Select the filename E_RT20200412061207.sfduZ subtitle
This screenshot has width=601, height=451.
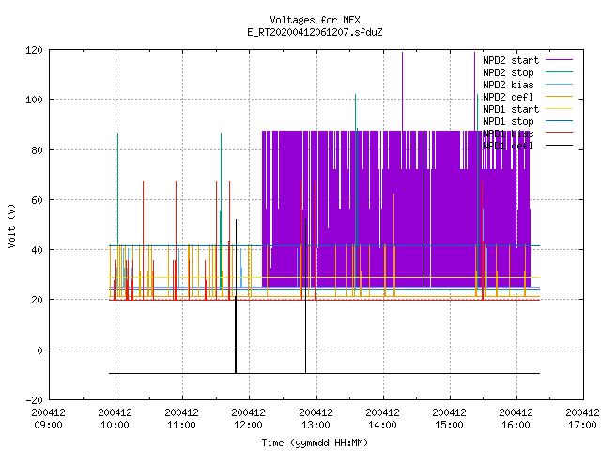(x=315, y=32)
